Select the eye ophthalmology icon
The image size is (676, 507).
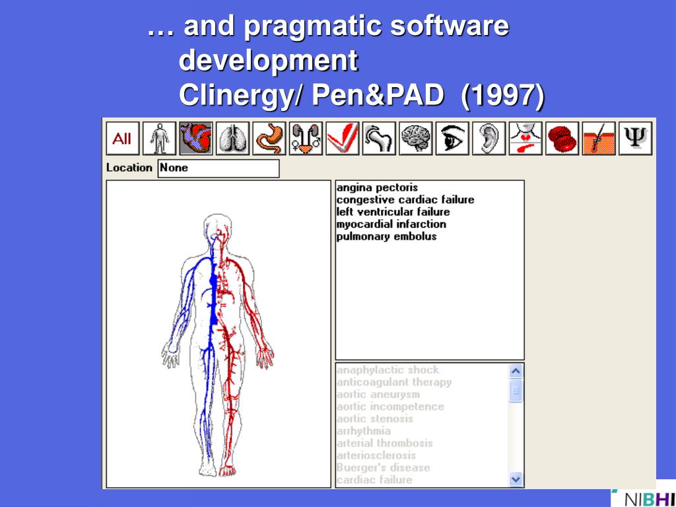453,139
